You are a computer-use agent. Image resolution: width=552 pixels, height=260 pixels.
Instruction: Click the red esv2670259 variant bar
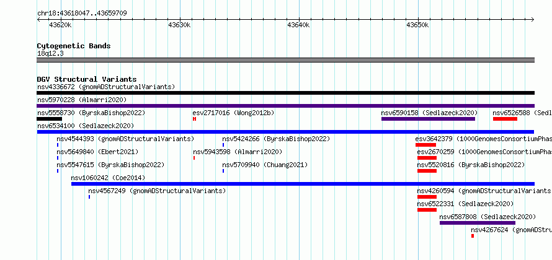pos(427,158)
